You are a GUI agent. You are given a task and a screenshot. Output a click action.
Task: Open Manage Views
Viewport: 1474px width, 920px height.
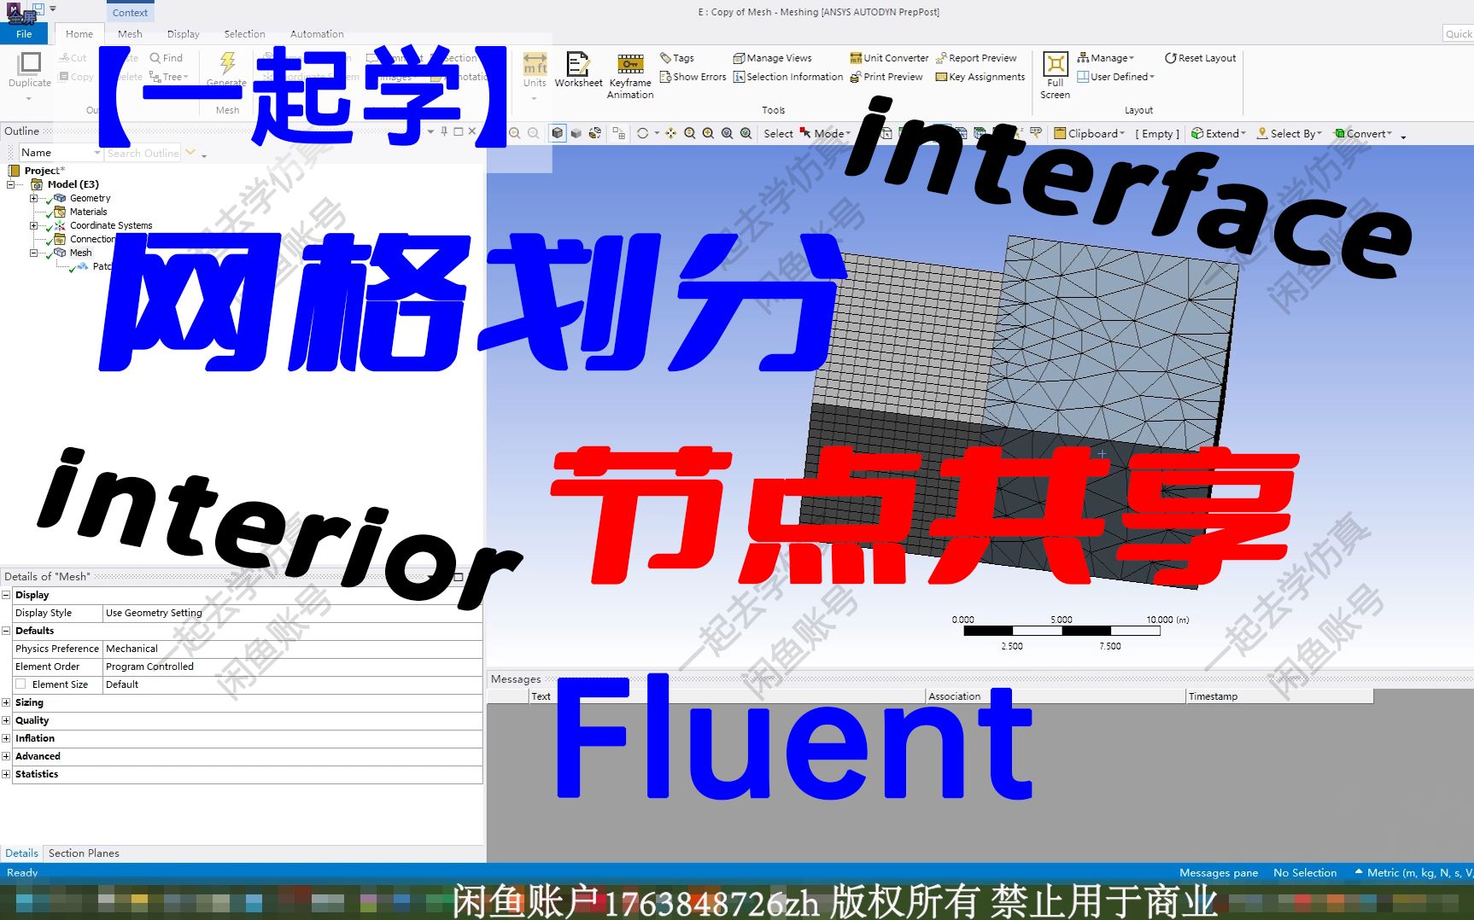[772, 58]
